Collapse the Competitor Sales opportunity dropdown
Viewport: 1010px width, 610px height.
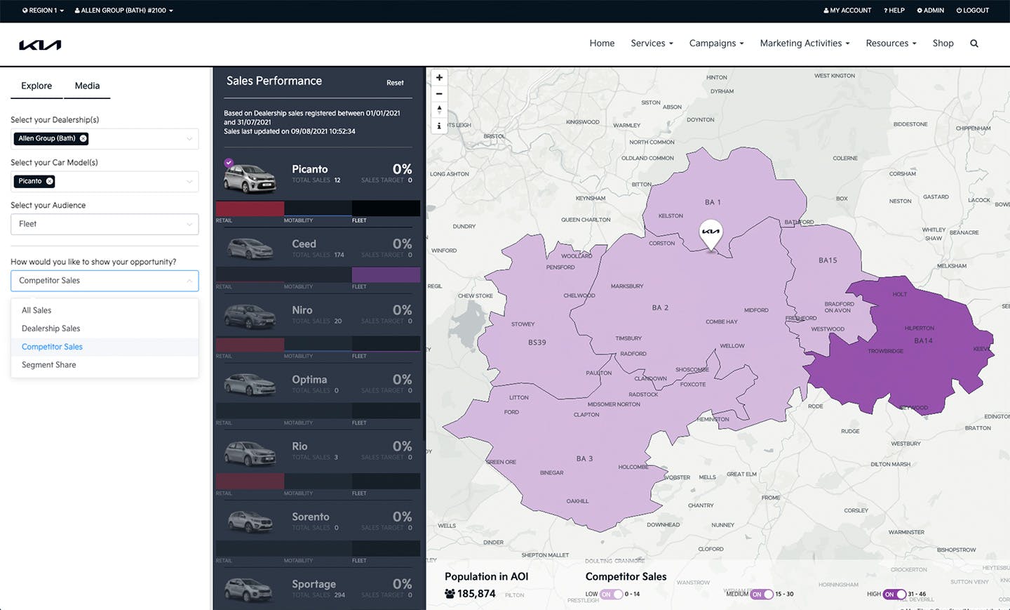click(105, 281)
